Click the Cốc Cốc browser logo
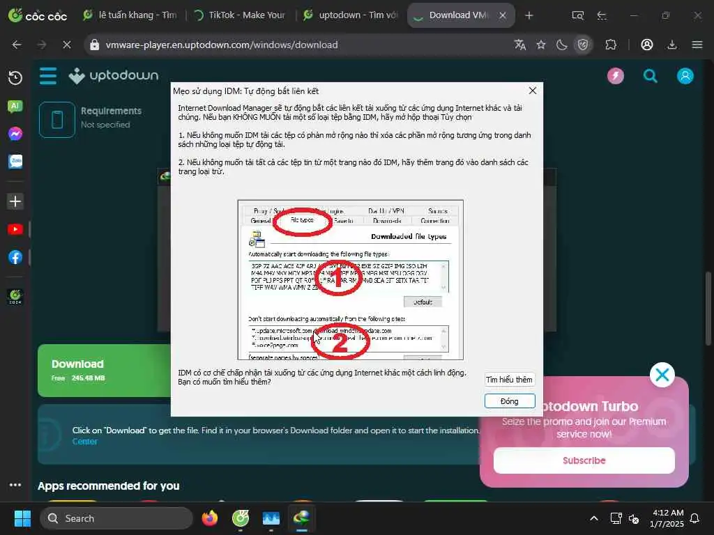Viewport: 714px width, 535px height. [x=38, y=15]
